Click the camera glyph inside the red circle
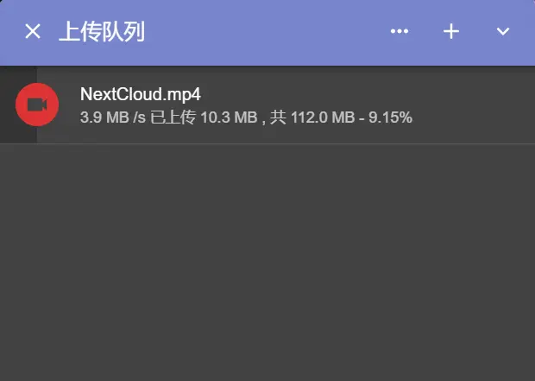 point(37,105)
